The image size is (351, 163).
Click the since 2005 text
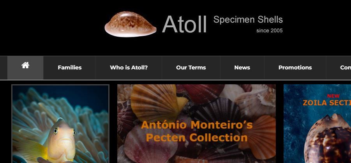click(270, 30)
